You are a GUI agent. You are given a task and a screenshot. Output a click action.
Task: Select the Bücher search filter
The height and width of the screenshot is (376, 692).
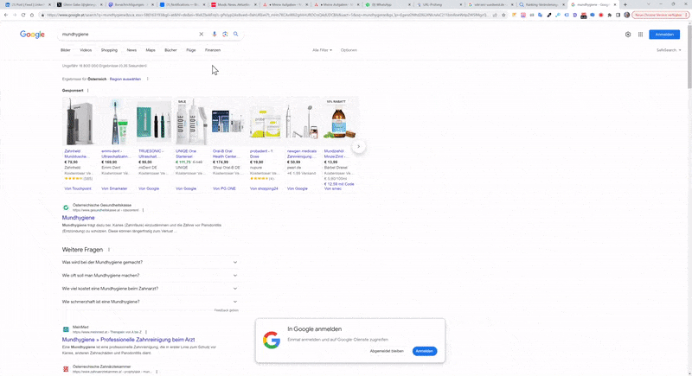tap(170, 50)
